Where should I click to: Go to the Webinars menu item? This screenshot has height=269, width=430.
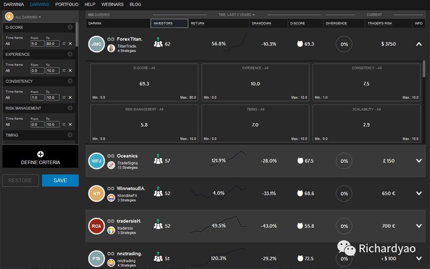click(112, 4)
